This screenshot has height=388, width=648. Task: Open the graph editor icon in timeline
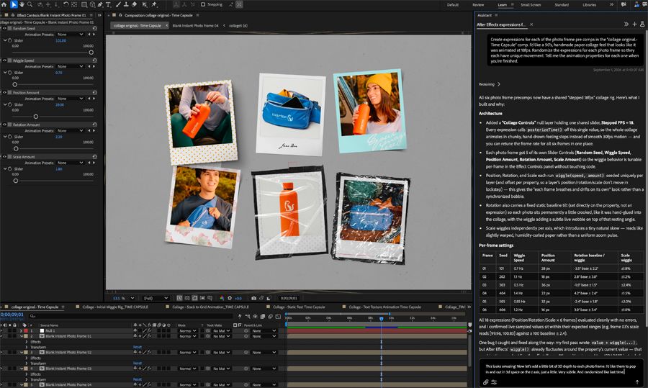tap(278, 317)
